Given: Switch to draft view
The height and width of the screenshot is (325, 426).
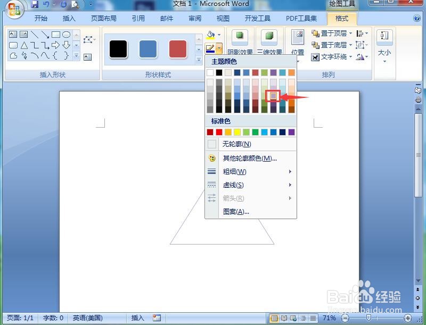Looking at the screenshot, I should point(313,318).
